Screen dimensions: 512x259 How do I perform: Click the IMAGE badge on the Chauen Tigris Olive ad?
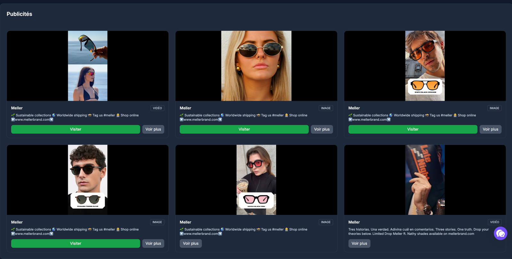[x=157, y=222]
